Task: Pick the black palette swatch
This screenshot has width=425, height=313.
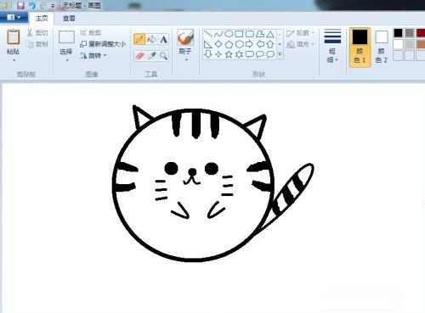Action: pyautogui.click(x=399, y=33)
